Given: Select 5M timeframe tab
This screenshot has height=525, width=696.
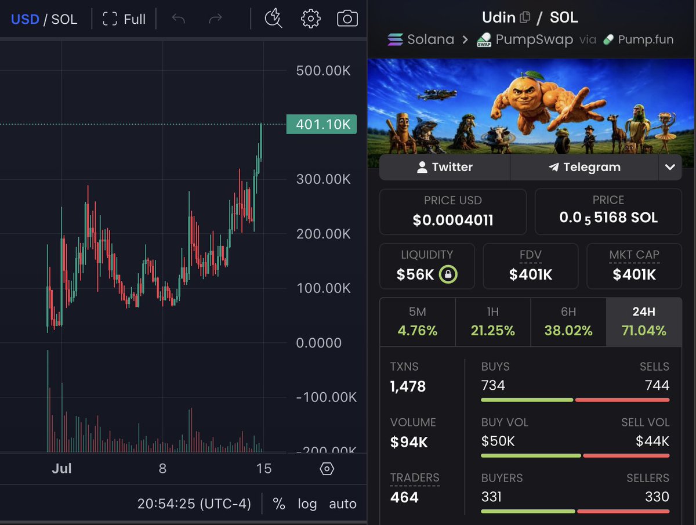Looking at the screenshot, I should (418, 322).
